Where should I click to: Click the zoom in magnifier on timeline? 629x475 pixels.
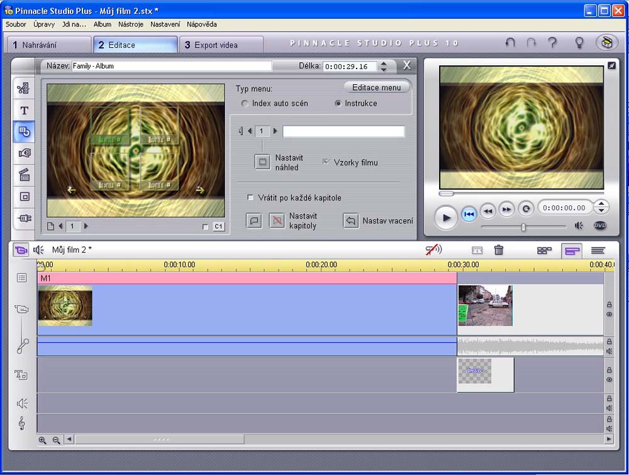[43, 440]
